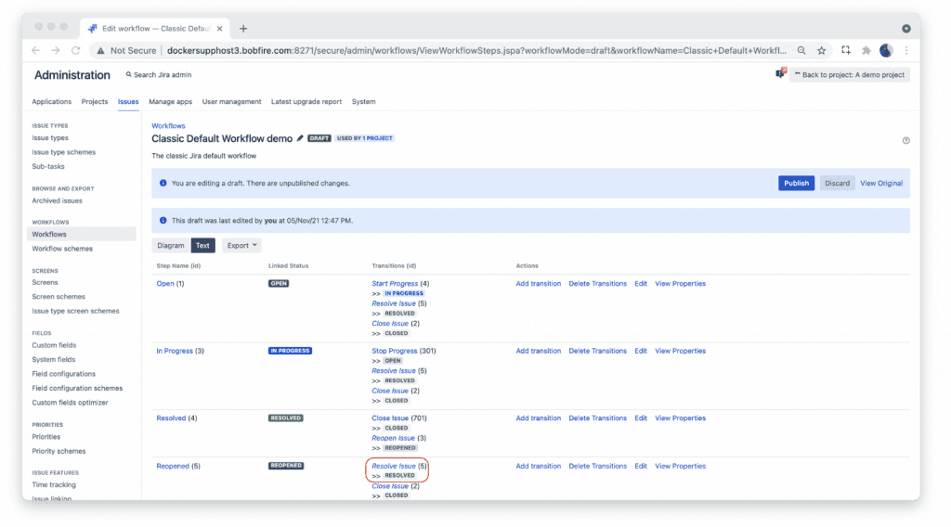This screenshot has height=527, width=951.
Task: Click the zoom magnifier icon in address bar
Action: pos(801,51)
